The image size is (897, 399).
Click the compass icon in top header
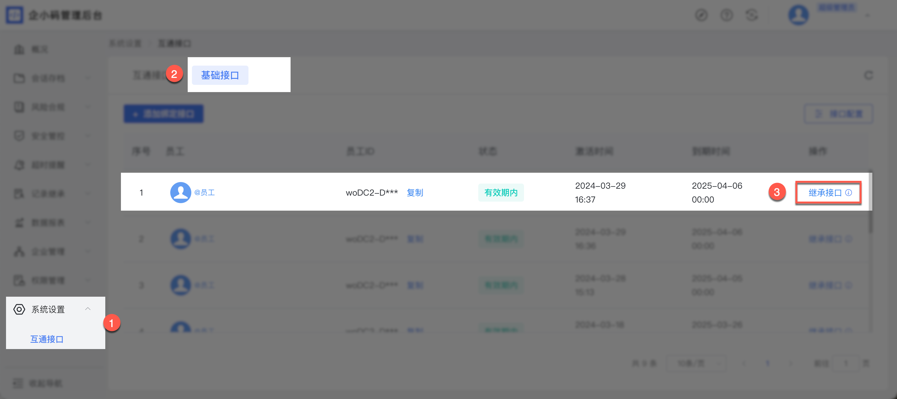point(701,15)
